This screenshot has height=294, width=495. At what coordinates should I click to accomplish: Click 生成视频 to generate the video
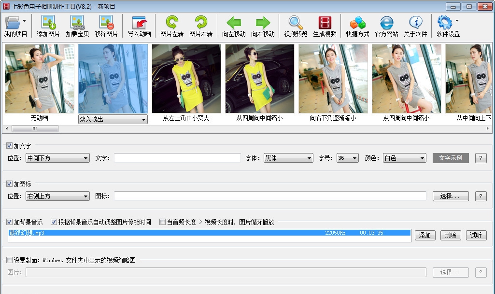pyautogui.click(x=325, y=25)
